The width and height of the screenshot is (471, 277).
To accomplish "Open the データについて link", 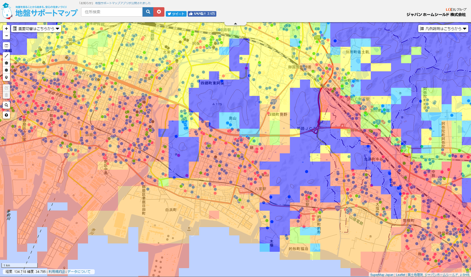I will point(79,272).
